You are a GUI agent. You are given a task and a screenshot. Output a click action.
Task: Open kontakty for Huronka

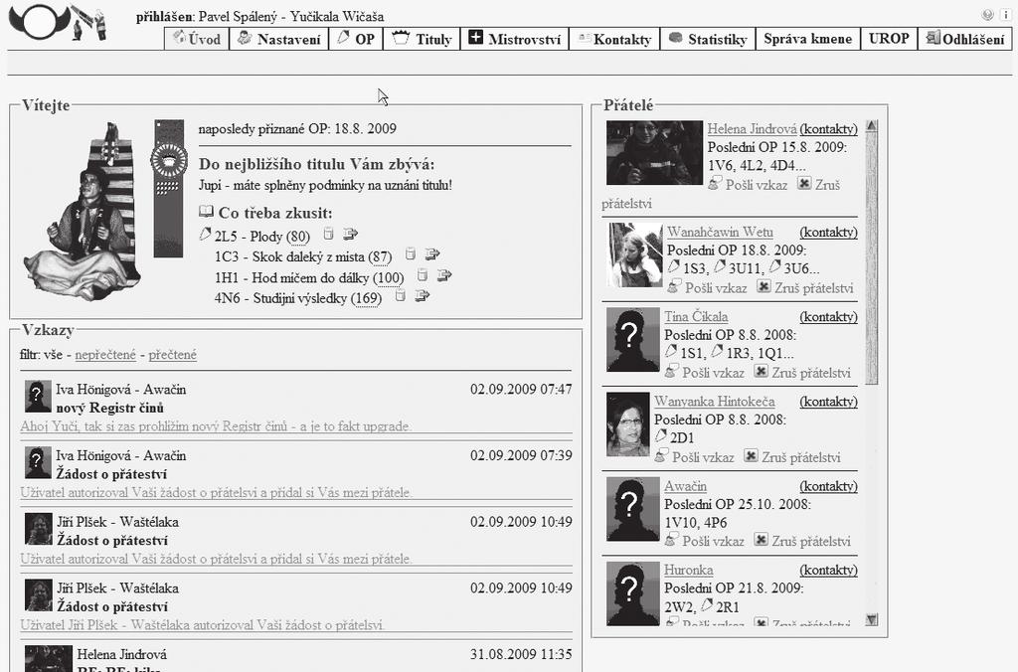[828, 570]
